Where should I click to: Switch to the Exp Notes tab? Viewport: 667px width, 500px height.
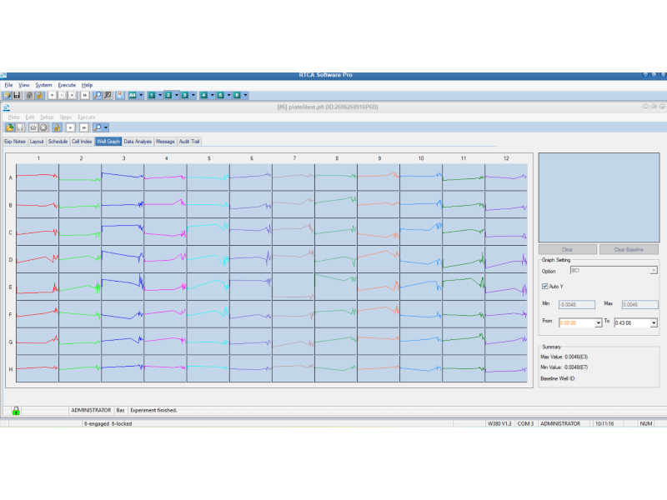[15, 142]
